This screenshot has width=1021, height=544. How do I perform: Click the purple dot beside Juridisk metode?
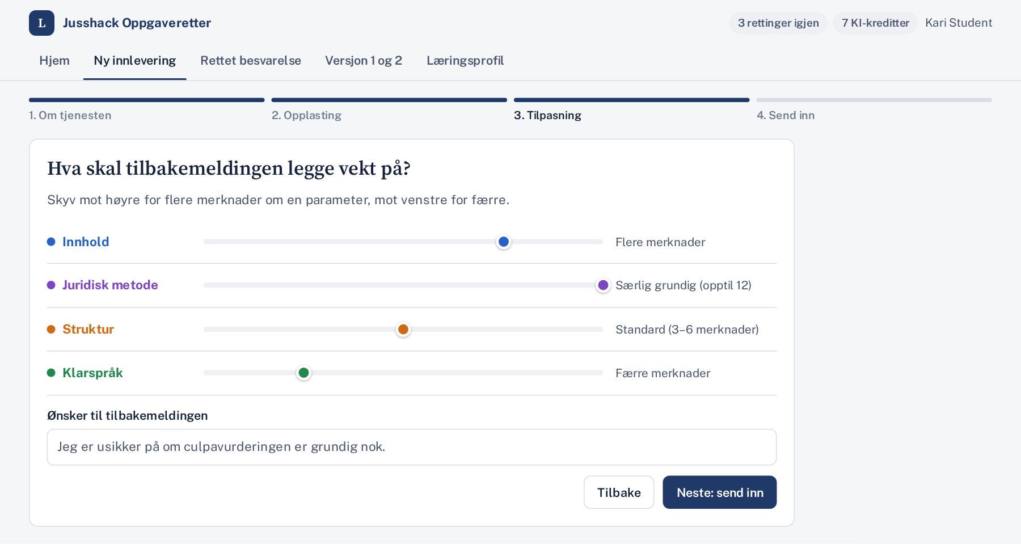51,285
